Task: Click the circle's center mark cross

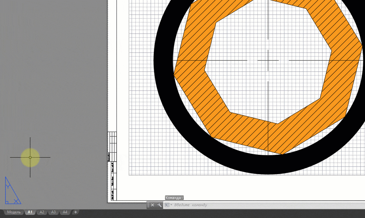Action: (268, 60)
